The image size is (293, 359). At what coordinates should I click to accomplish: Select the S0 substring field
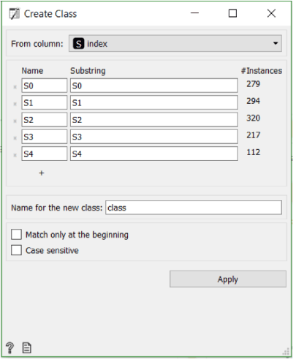pos(154,86)
